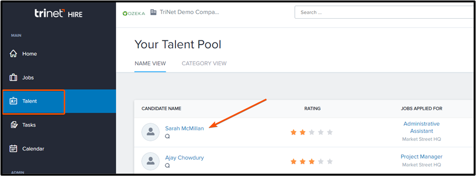476x176 pixels.
Task: Open the Administrative Assistant job link
Action: tap(422, 127)
